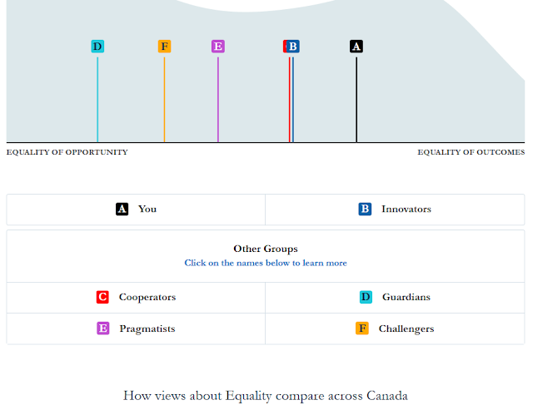The image size is (533, 405).
Task: Select the Innovators legend cell
Action: (x=395, y=210)
